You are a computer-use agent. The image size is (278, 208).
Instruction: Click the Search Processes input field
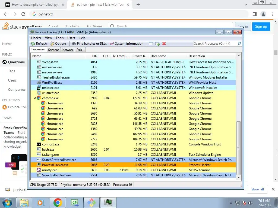(215, 44)
